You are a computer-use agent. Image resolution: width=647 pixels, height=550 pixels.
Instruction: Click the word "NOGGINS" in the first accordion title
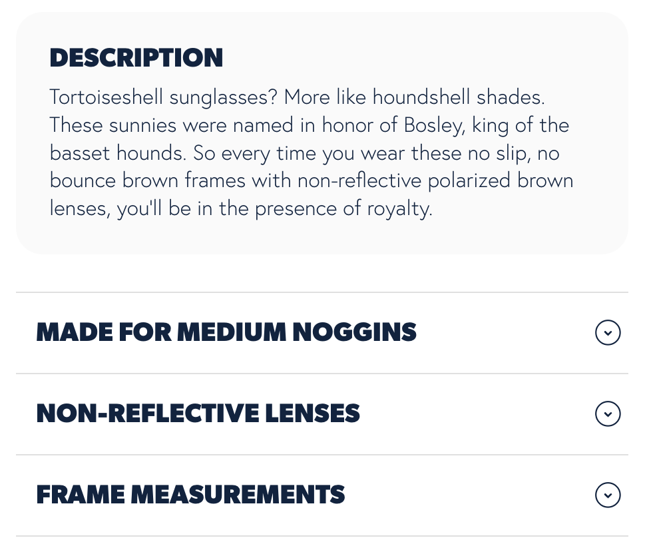click(354, 332)
